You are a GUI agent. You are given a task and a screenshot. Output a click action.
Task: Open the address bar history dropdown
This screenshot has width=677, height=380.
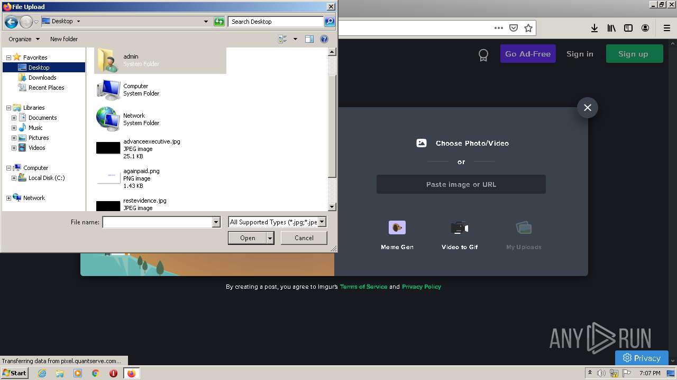(206, 22)
